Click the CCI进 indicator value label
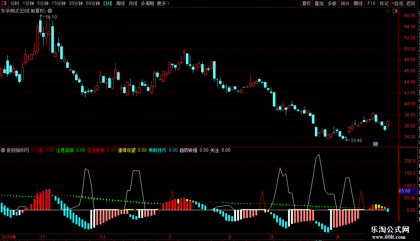Viewport: 420px width, 241px height. click(42, 150)
